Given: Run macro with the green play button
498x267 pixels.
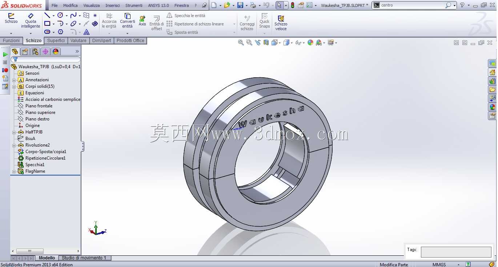Looking at the screenshot, I should [5, 54].
